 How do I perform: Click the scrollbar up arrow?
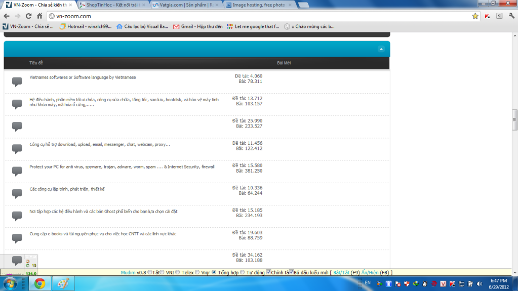tap(514, 35)
